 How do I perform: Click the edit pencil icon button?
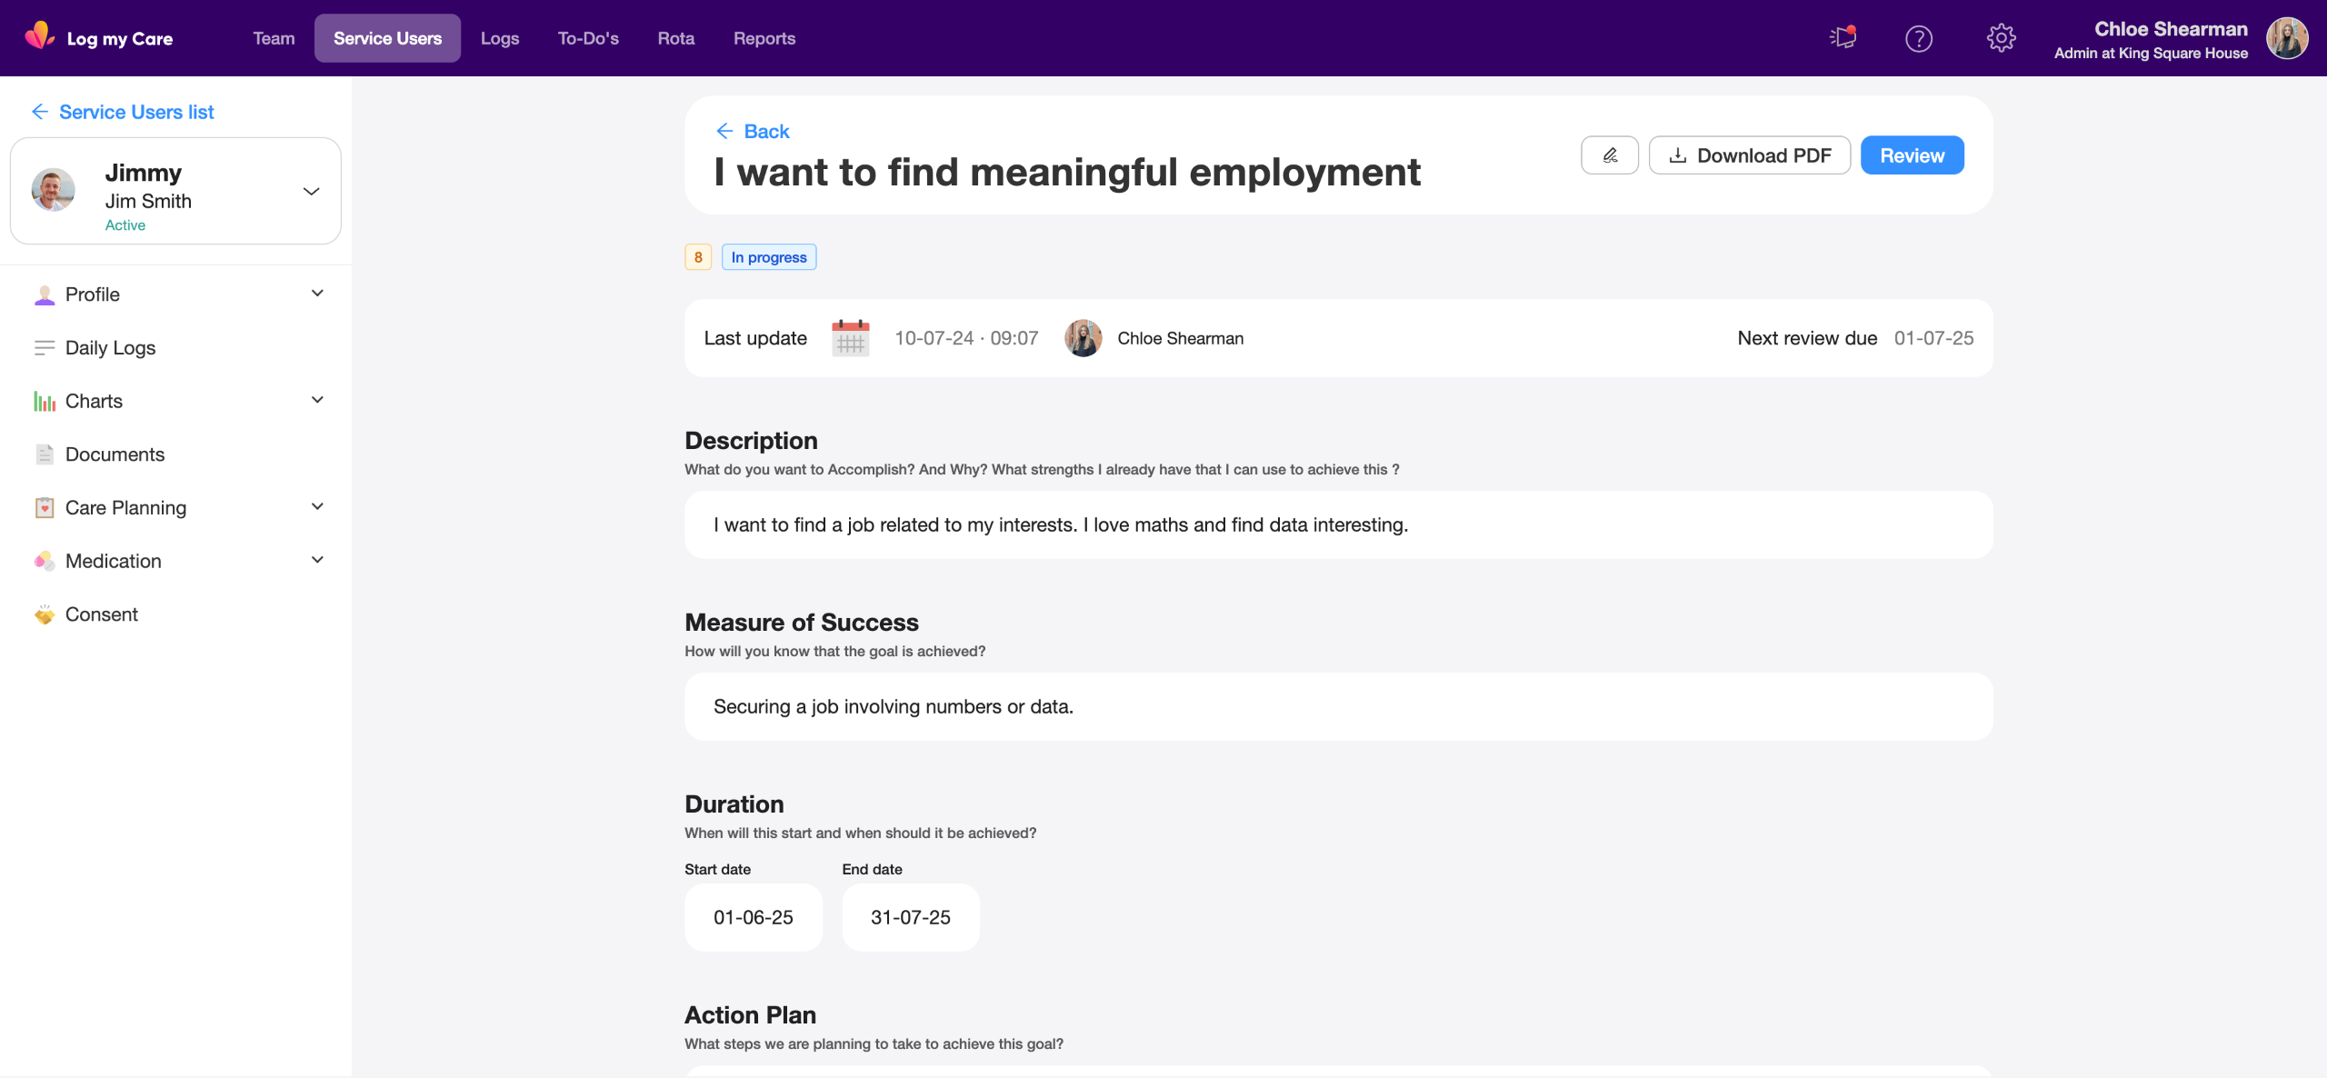point(1609,155)
